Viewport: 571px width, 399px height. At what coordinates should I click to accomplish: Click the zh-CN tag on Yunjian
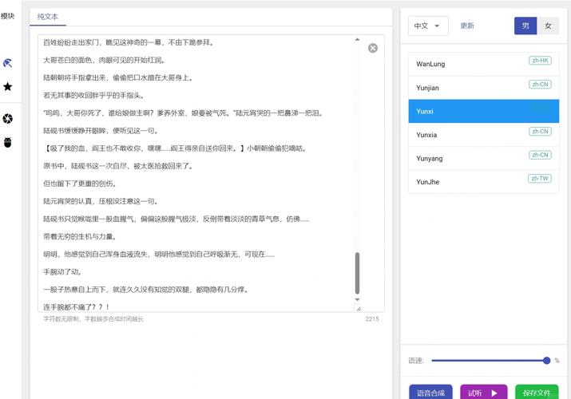tap(540, 85)
